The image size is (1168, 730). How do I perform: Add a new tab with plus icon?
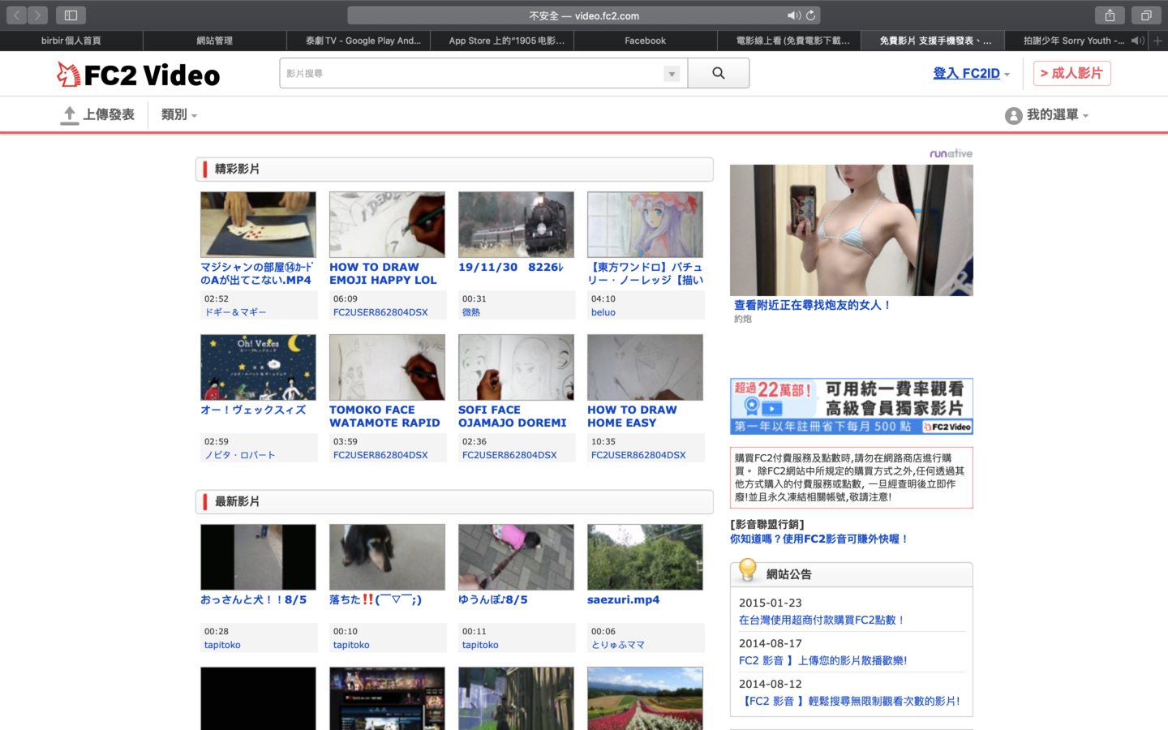(1158, 41)
